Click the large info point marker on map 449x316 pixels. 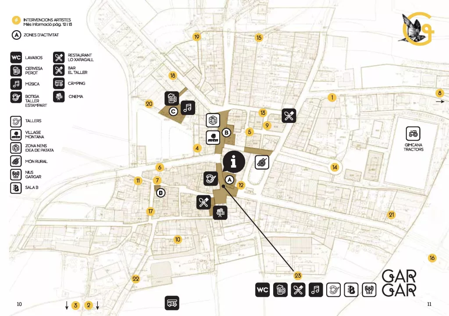click(234, 162)
